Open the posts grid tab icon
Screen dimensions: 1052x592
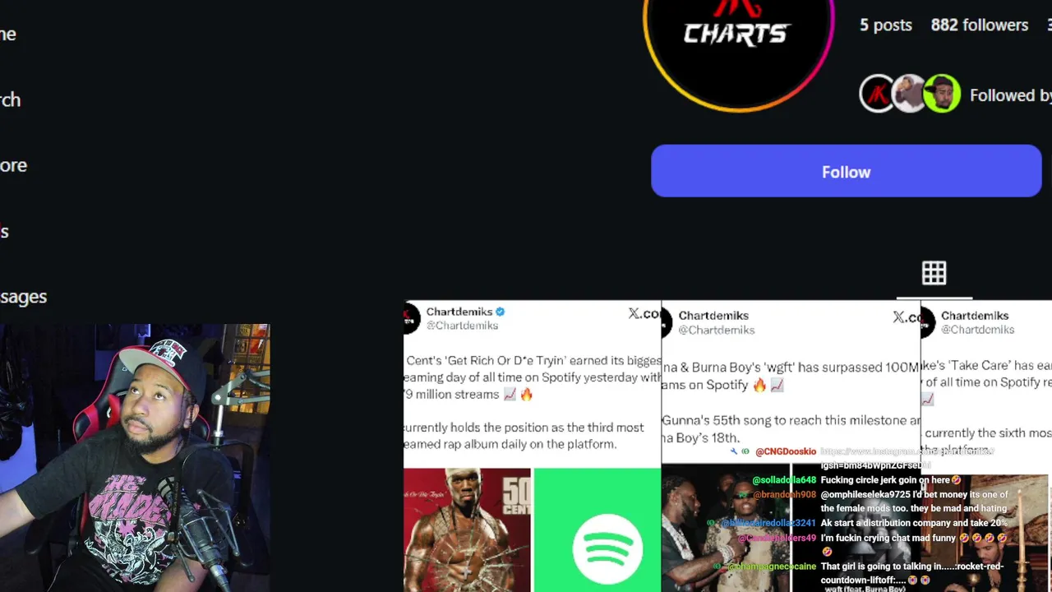934,273
